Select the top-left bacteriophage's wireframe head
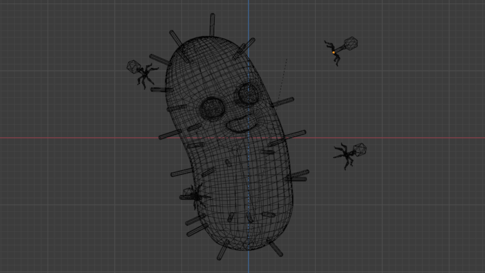Viewport: 485px width, 273px height. click(133, 66)
